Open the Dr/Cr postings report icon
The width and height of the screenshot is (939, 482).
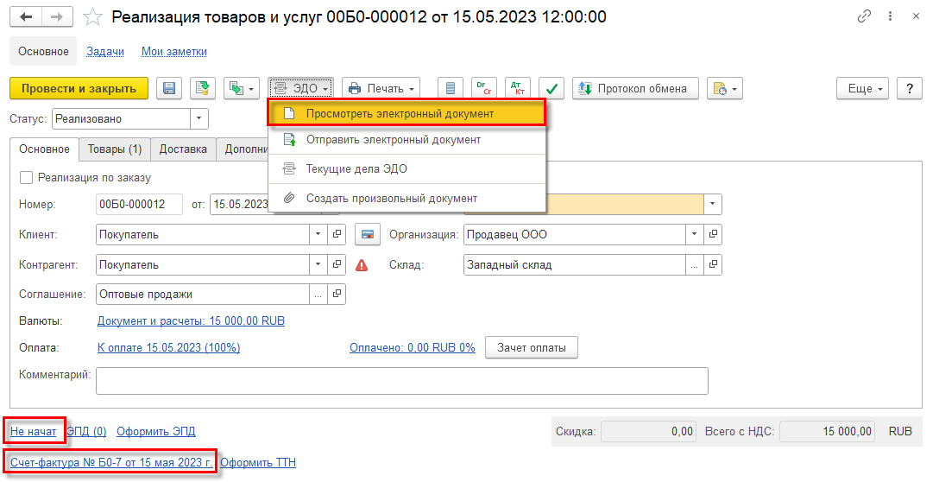tap(484, 88)
